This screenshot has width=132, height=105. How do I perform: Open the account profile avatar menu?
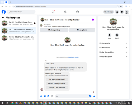[x=127, y=12]
